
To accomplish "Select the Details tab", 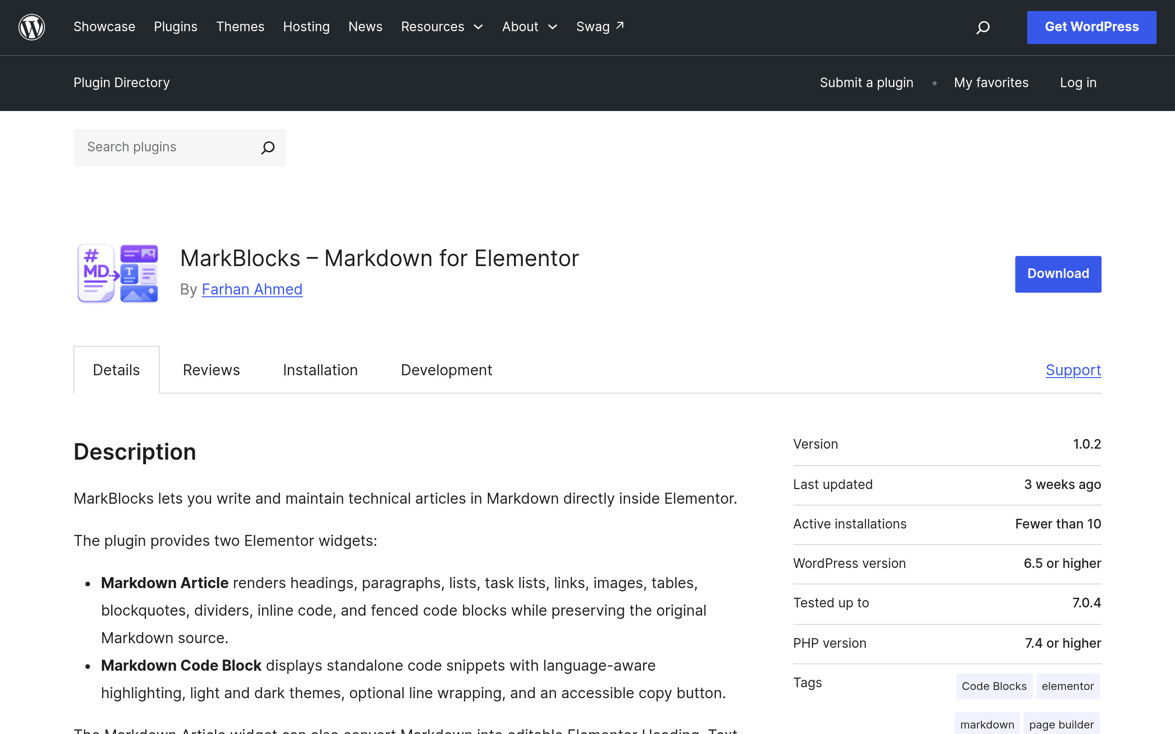I will click(x=117, y=370).
